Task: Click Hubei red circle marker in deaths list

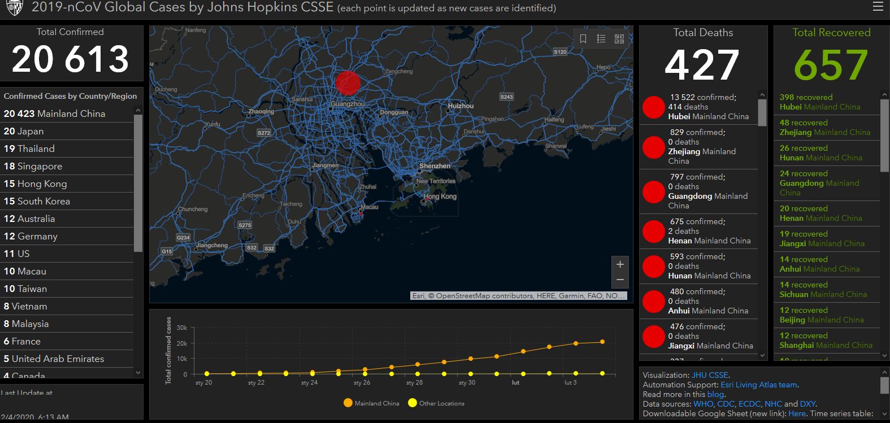Action: 653,107
